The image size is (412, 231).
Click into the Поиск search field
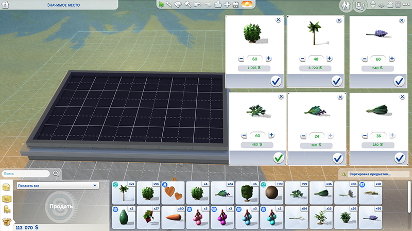pyautogui.click(x=25, y=174)
